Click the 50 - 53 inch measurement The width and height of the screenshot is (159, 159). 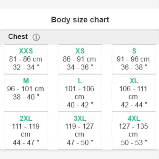pos(134,142)
